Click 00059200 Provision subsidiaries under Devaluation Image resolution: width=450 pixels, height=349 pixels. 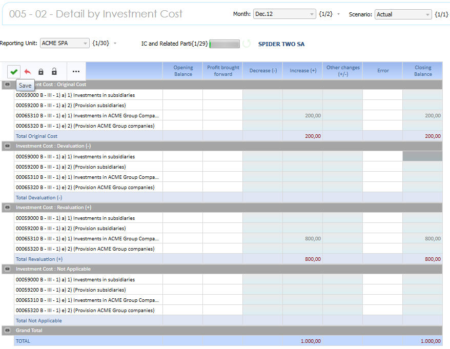(71, 167)
